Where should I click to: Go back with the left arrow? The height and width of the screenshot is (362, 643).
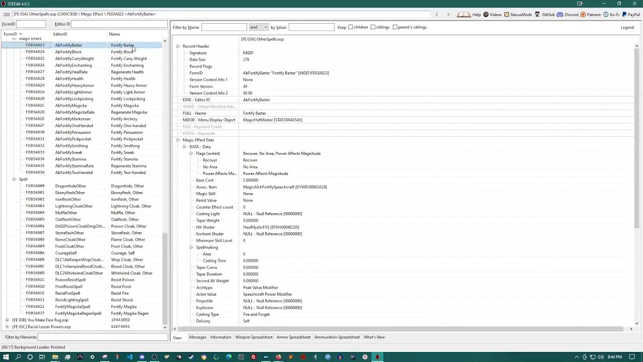pyautogui.click(x=437, y=15)
